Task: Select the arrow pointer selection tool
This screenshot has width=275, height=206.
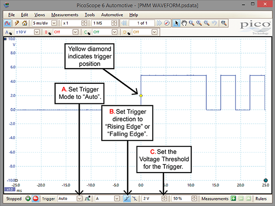Action: (176, 23)
